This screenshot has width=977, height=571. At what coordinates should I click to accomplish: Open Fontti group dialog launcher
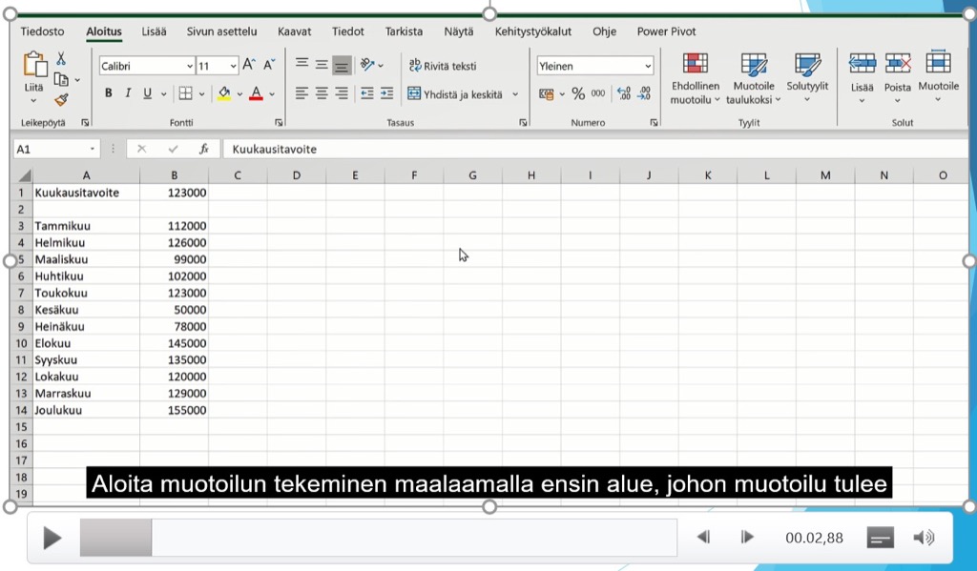(279, 123)
